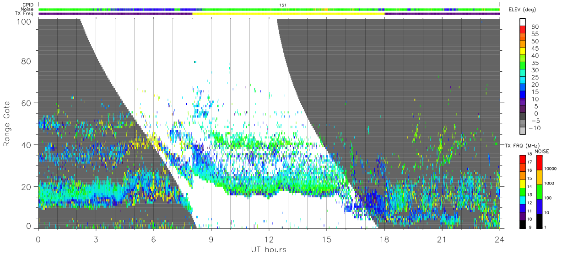The height and width of the screenshot is (259, 562).
Task: Click the '12' tick on the UT hours axis
Action: click(269, 239)
